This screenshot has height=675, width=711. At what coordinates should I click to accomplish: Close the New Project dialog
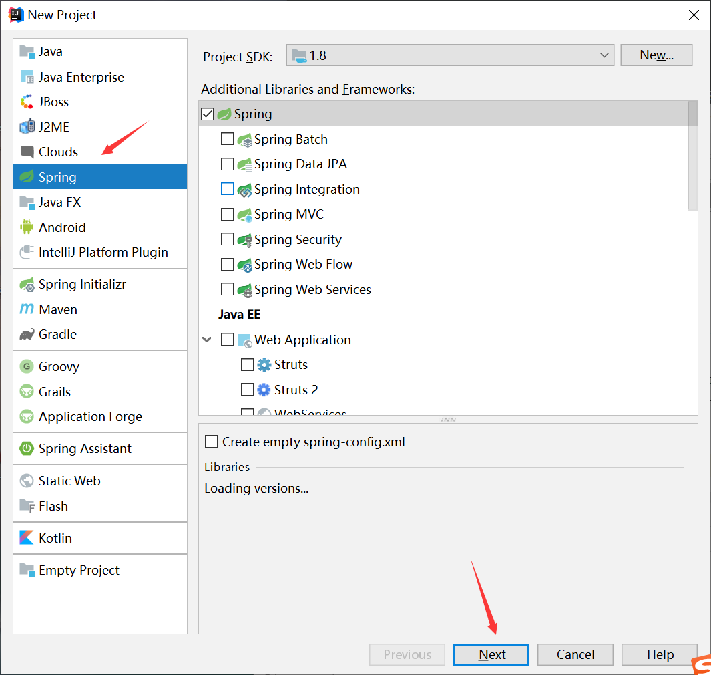pos(694,15)
